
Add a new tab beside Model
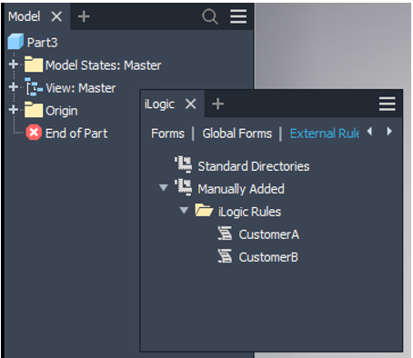[84, 16]
